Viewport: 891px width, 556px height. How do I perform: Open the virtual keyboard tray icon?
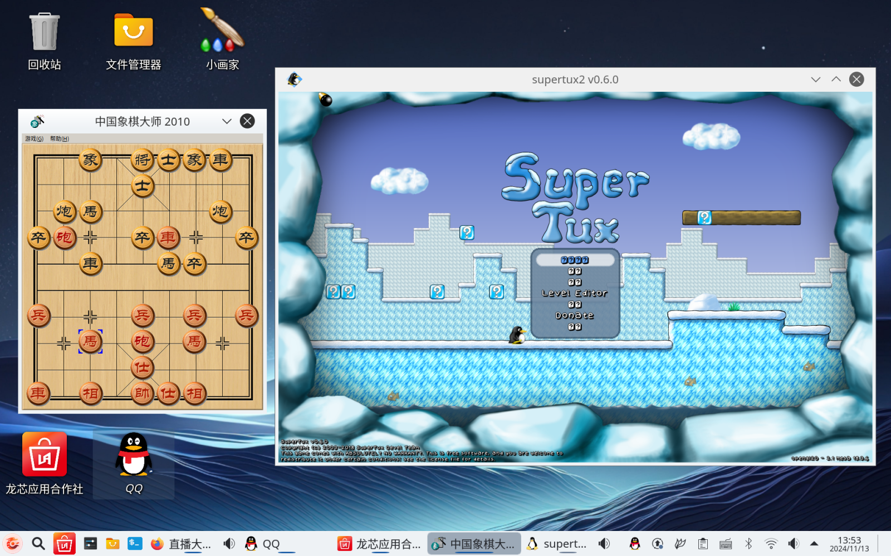pyautogui.click(x=726, y=544)
